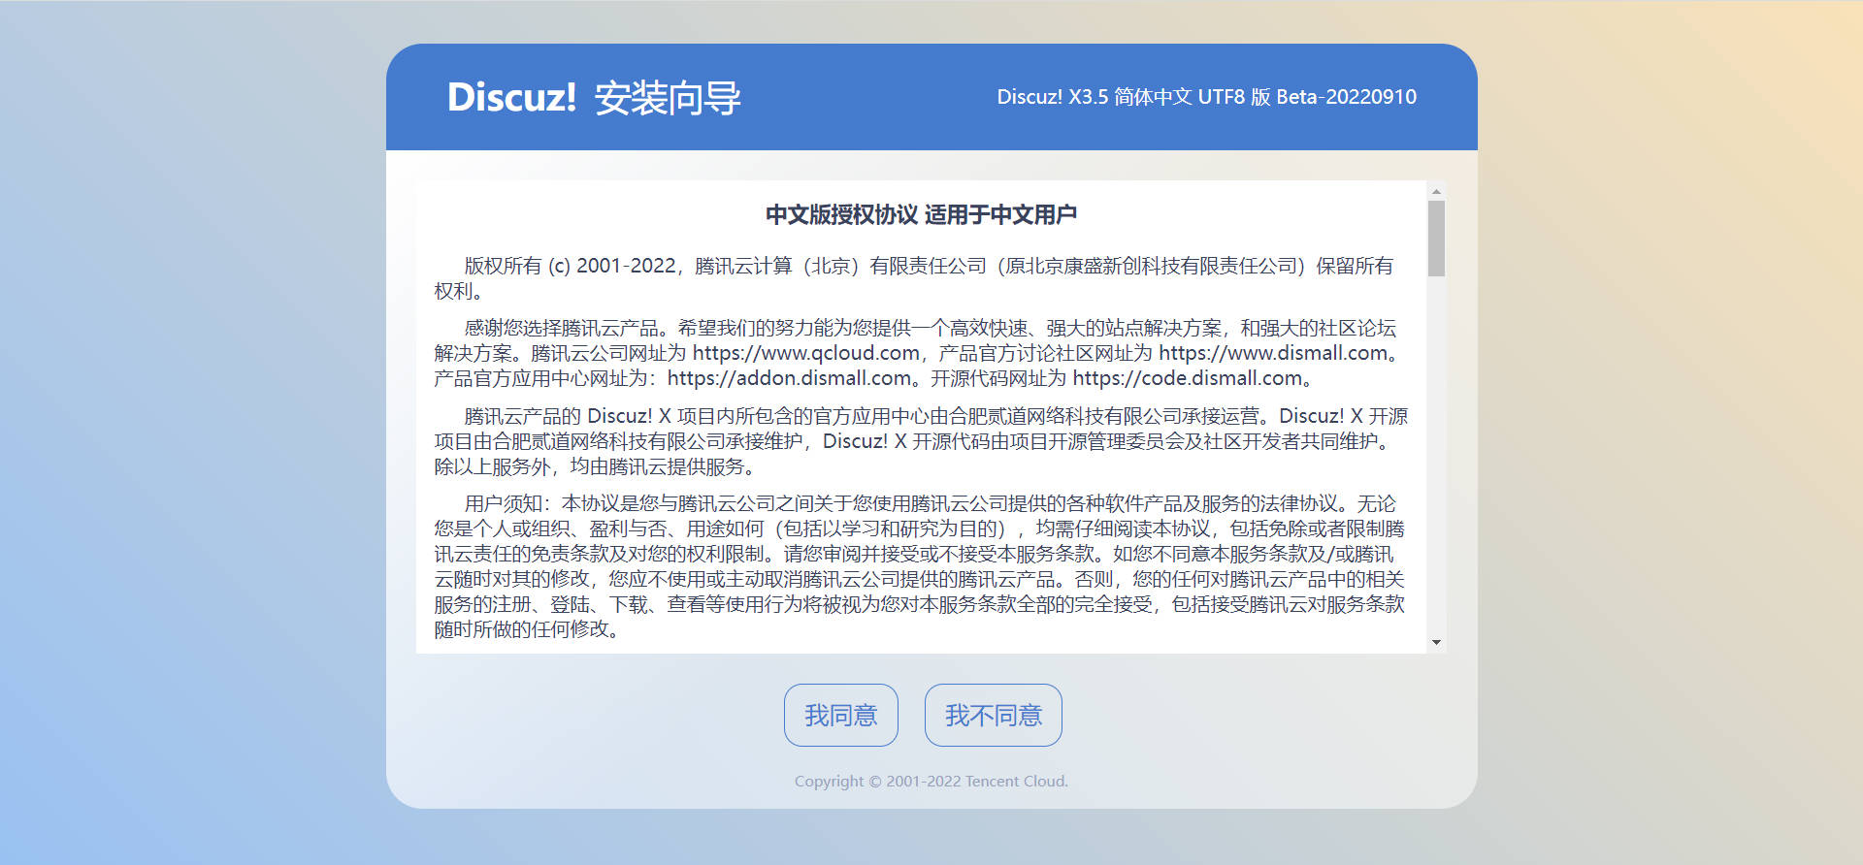The width and height of the screenshot is (1863, 865).
Task: Click the paragraph starting 用户须知
Action: tap(921, 566)
